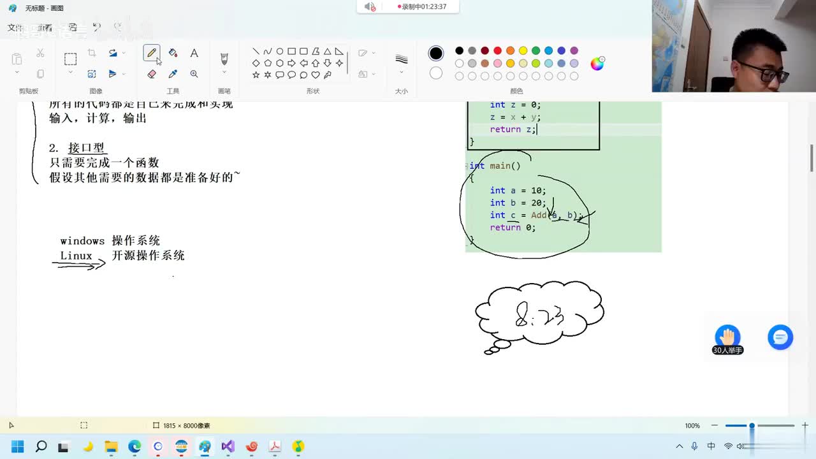The image size is (816, 459).
Task: Select the Pencil tool
Action: (152, 53)
